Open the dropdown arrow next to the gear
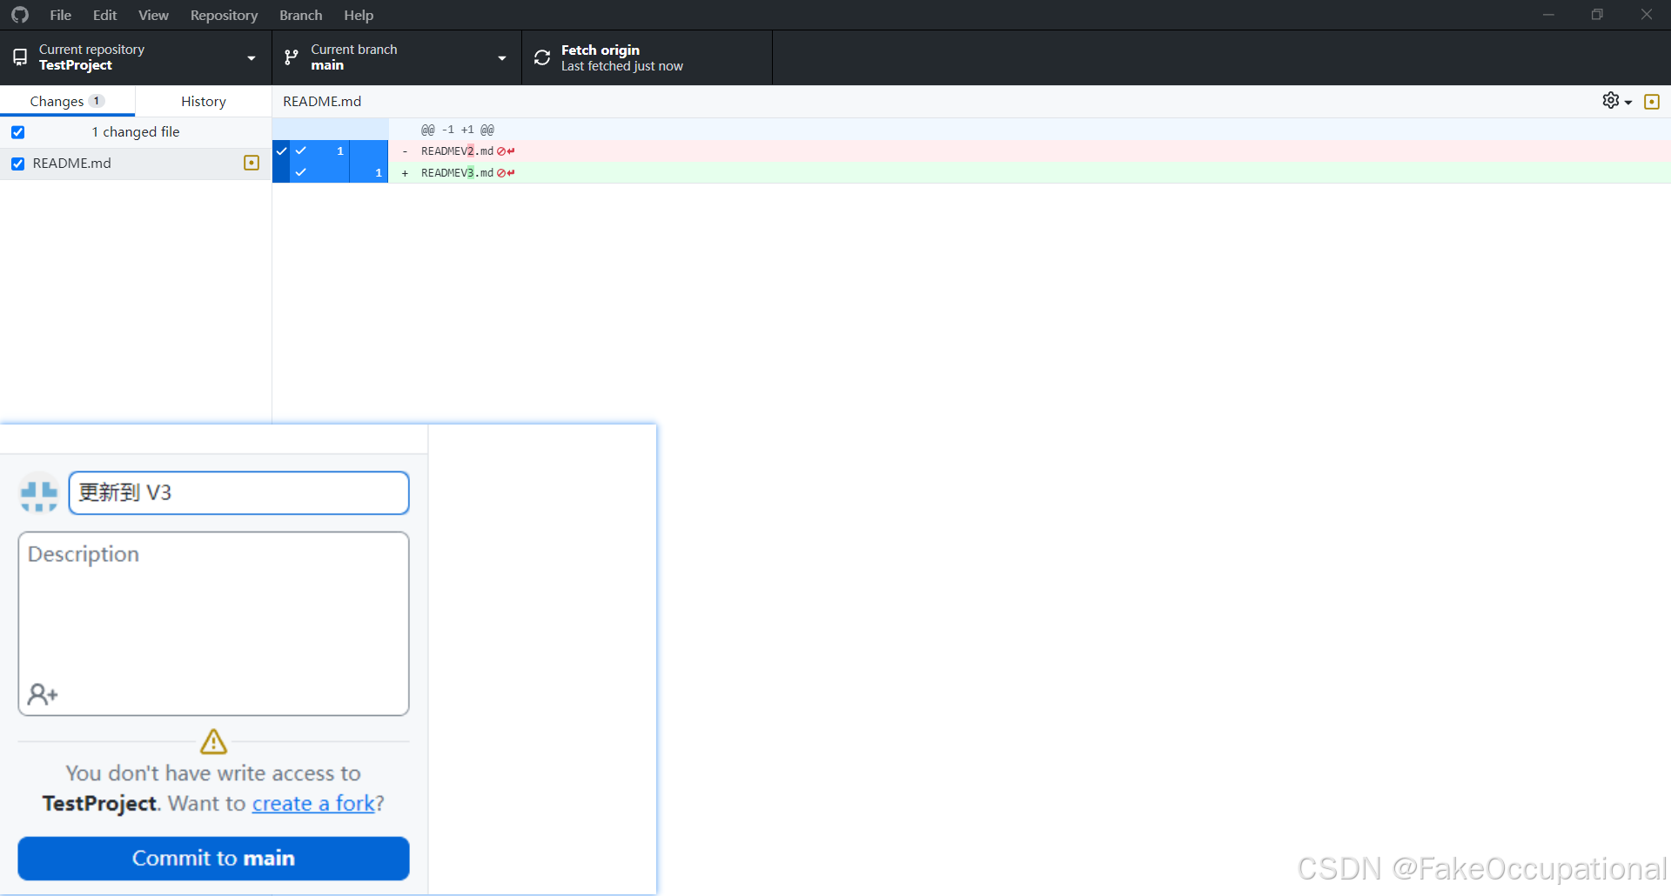This screenshot has height=896, width=1671. coord(1628,103)
